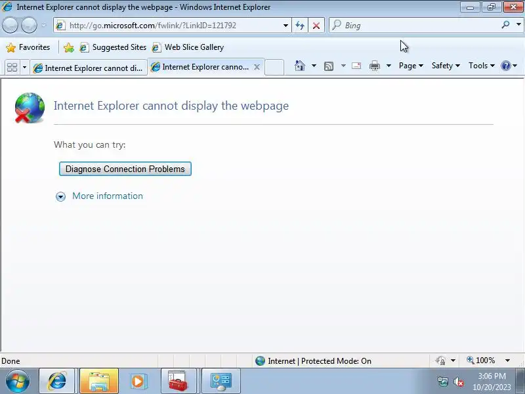Open recent pages dropdown next to Forward
This screenshot has width=525, height=394.
click(x=44, y=25)
